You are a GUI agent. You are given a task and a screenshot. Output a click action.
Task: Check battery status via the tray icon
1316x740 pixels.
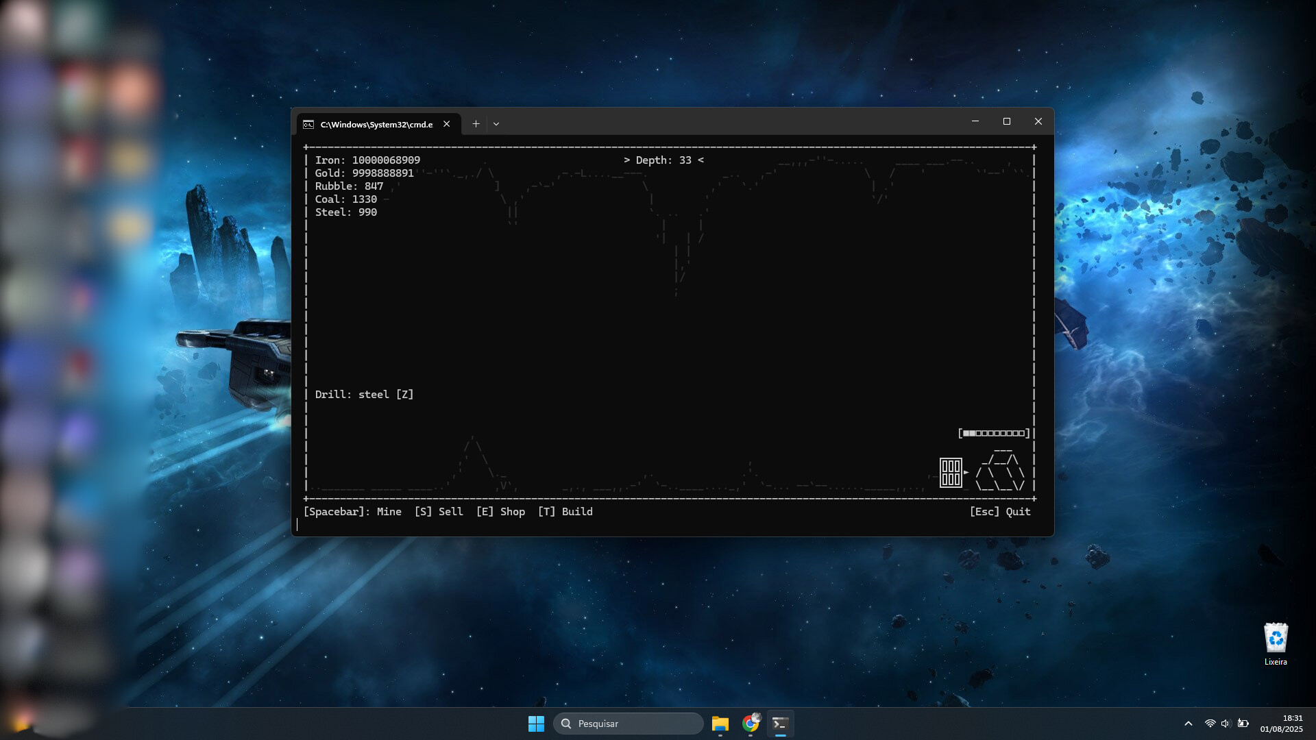[1243, 723]
